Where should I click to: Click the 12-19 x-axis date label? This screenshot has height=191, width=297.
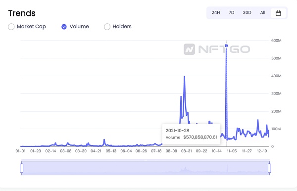click(262, 151)
